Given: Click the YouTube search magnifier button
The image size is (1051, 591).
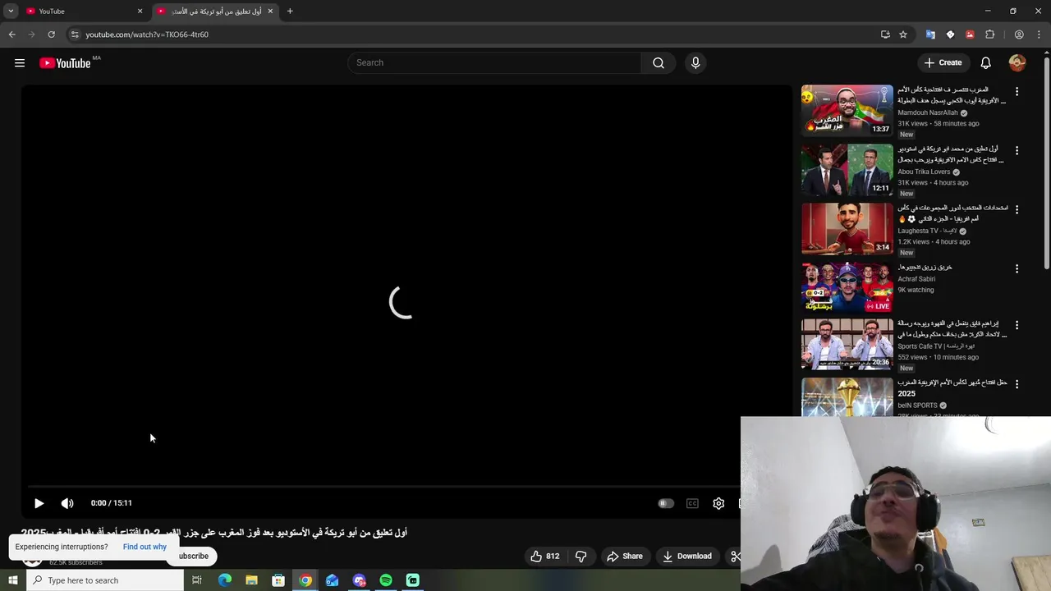Looking at the screenshot, I should pyautogui.click(x=658, y=63).
